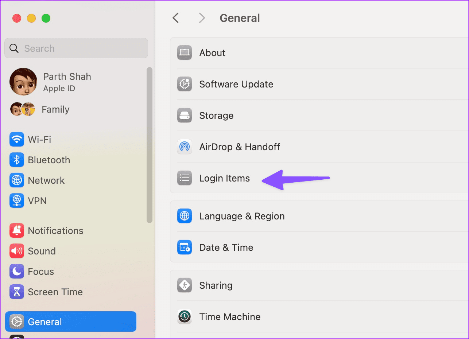Click the AirDrop & Handoff icon
The height and width of the screenshot is (339, 469).
[185, 147]
